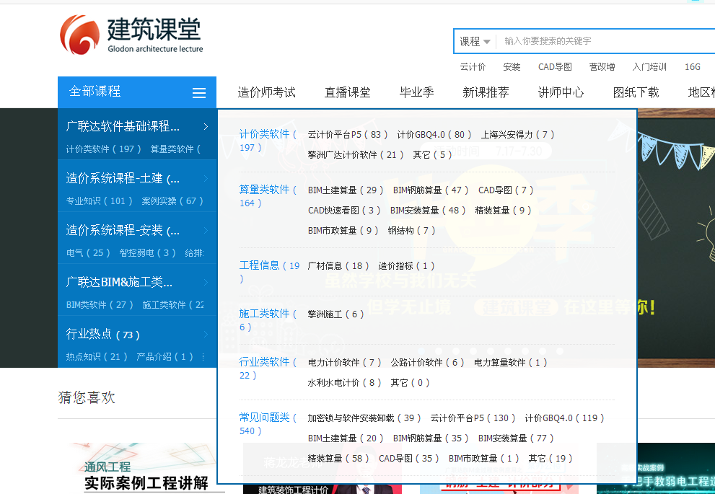Open sidebar 案例实操 (67) subcategory
This screenshot has height=494, width=715.
[172, 201]
